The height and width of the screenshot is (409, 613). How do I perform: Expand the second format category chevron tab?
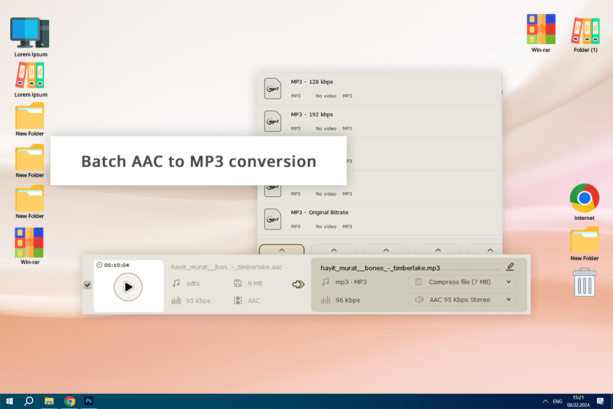(333, 250)
